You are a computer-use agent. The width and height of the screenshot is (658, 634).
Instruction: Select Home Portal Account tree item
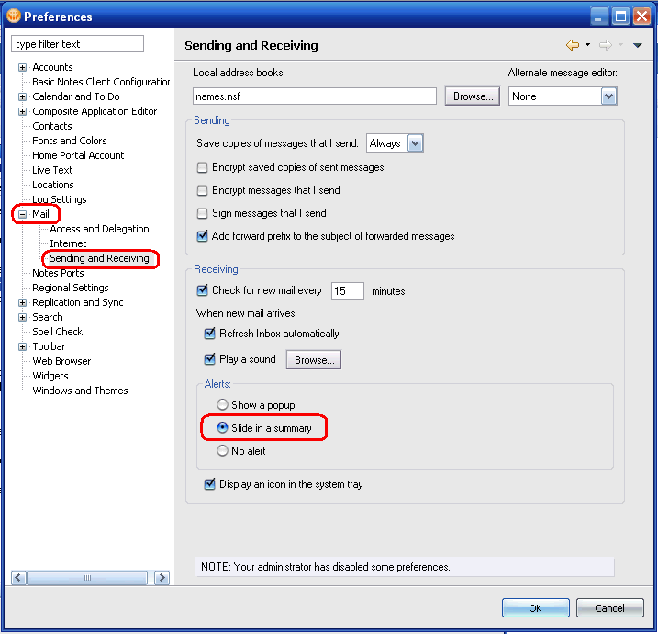tap(78, 155)
